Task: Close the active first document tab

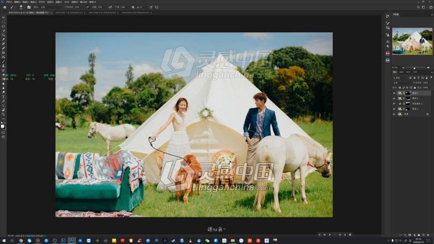Action: click(51, 13)
